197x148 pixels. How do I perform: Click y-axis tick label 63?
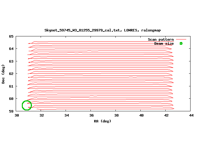tap(11, 61)
